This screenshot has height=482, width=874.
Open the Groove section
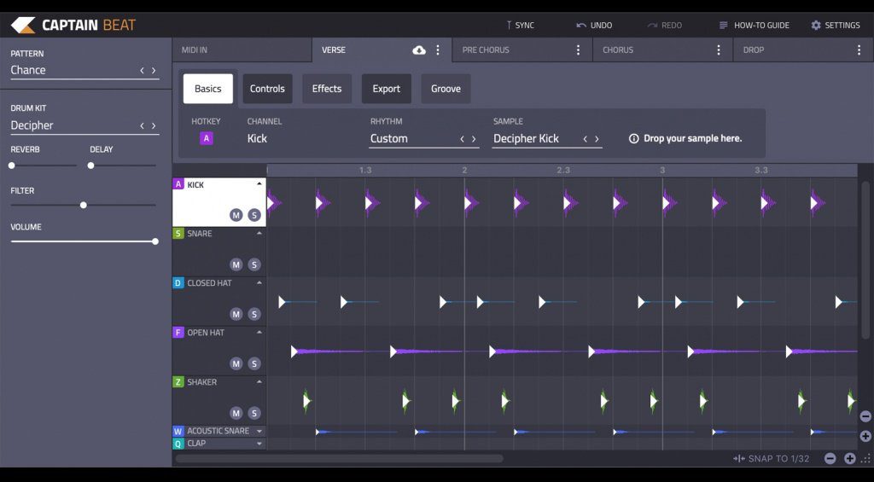click(x=446, y=89)
